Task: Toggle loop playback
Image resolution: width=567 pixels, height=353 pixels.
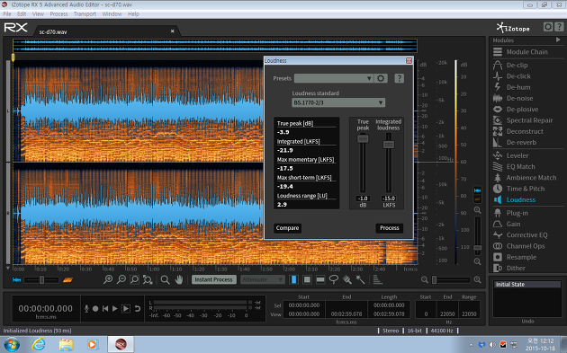Action: coord(138,309)
